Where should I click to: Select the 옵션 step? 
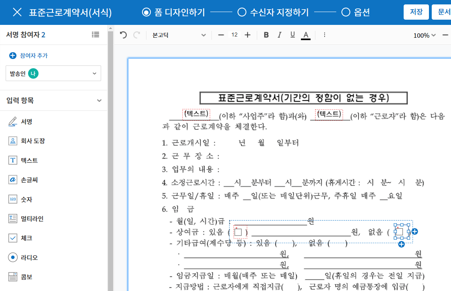pyautogui.click(x=356, y=12)
